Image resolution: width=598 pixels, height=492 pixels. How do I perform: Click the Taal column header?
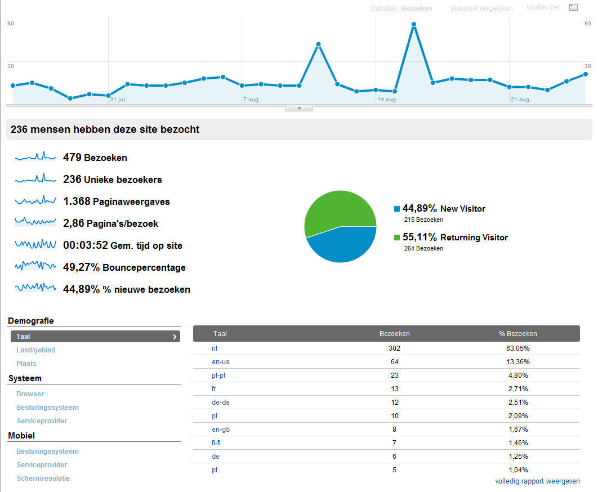[x=220, y=334]
